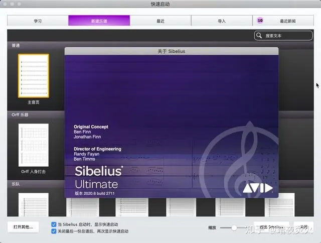Click the Sibelius treble clef emblem
The width and height of the screenshot is (321, 243).
click(240, 160)
